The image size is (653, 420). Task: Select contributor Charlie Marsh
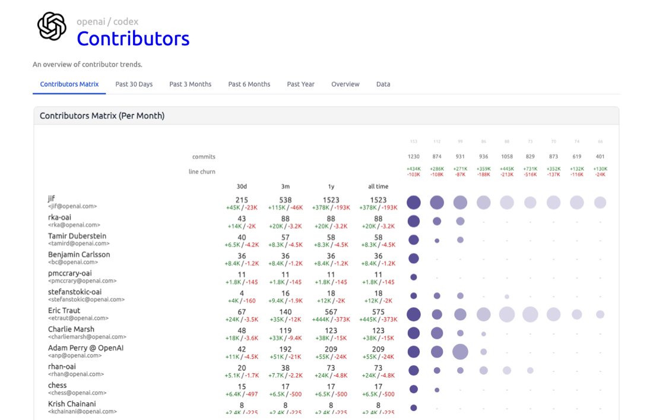(71, 329)
